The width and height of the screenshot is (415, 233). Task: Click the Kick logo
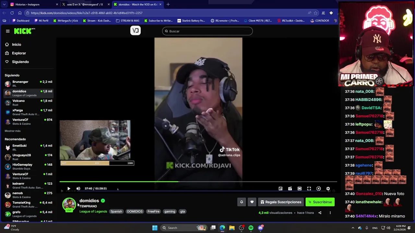coord(24,31)
